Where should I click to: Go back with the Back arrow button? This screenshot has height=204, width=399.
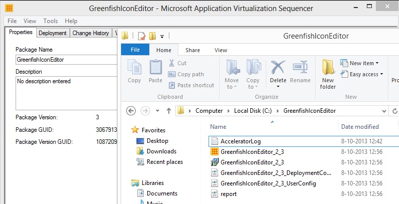131,110
